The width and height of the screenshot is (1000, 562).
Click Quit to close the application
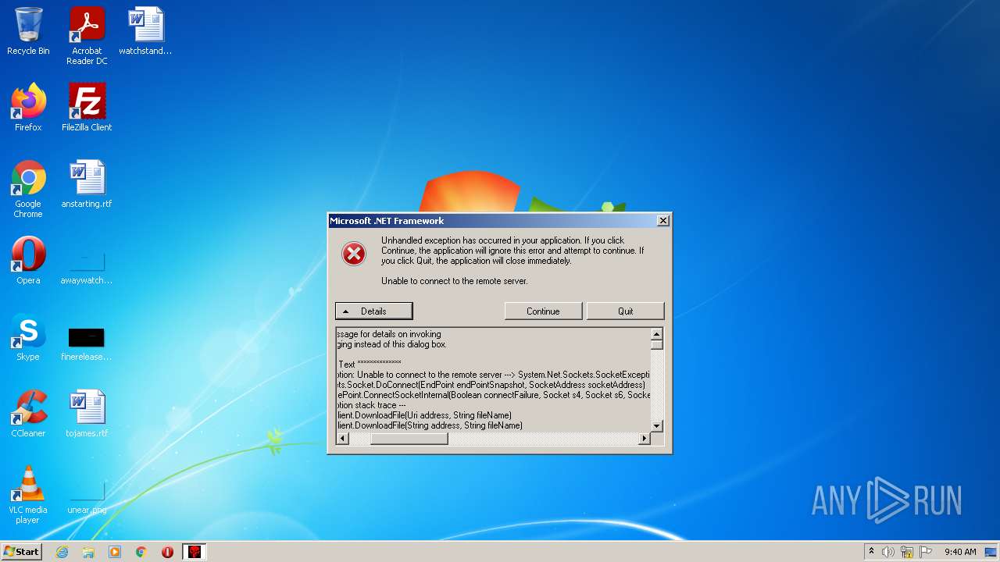[625, 311]
